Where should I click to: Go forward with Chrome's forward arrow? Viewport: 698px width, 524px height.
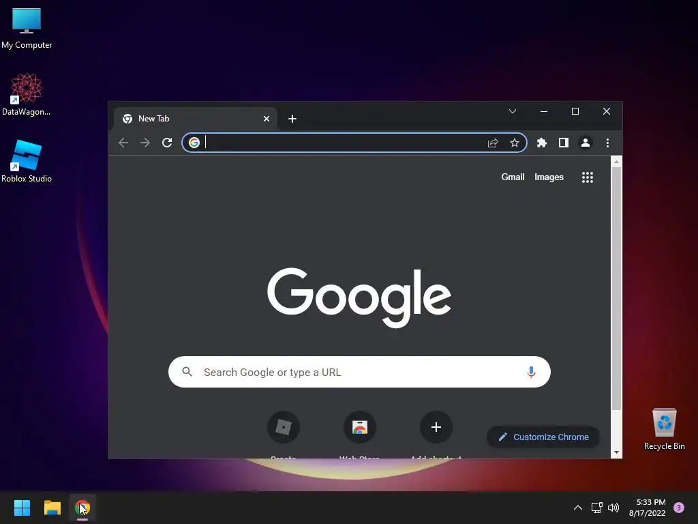145,143
